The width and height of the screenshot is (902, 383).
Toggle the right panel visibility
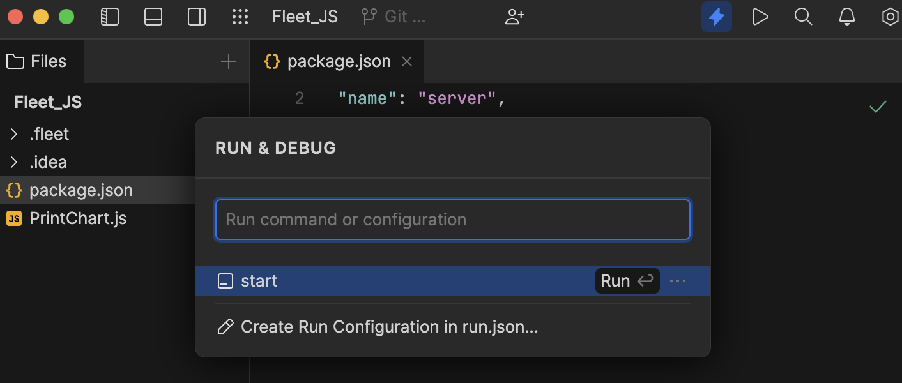pos(197,17)
